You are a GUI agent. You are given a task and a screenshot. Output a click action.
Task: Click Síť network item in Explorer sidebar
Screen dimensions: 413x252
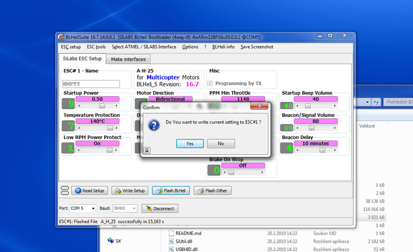[x=115, y=241]
